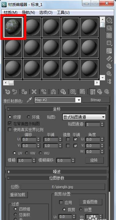Toggle the Show End Result icon

92,92
